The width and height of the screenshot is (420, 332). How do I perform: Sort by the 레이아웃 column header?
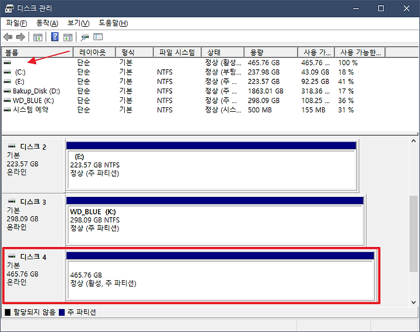tap(94, 52)
